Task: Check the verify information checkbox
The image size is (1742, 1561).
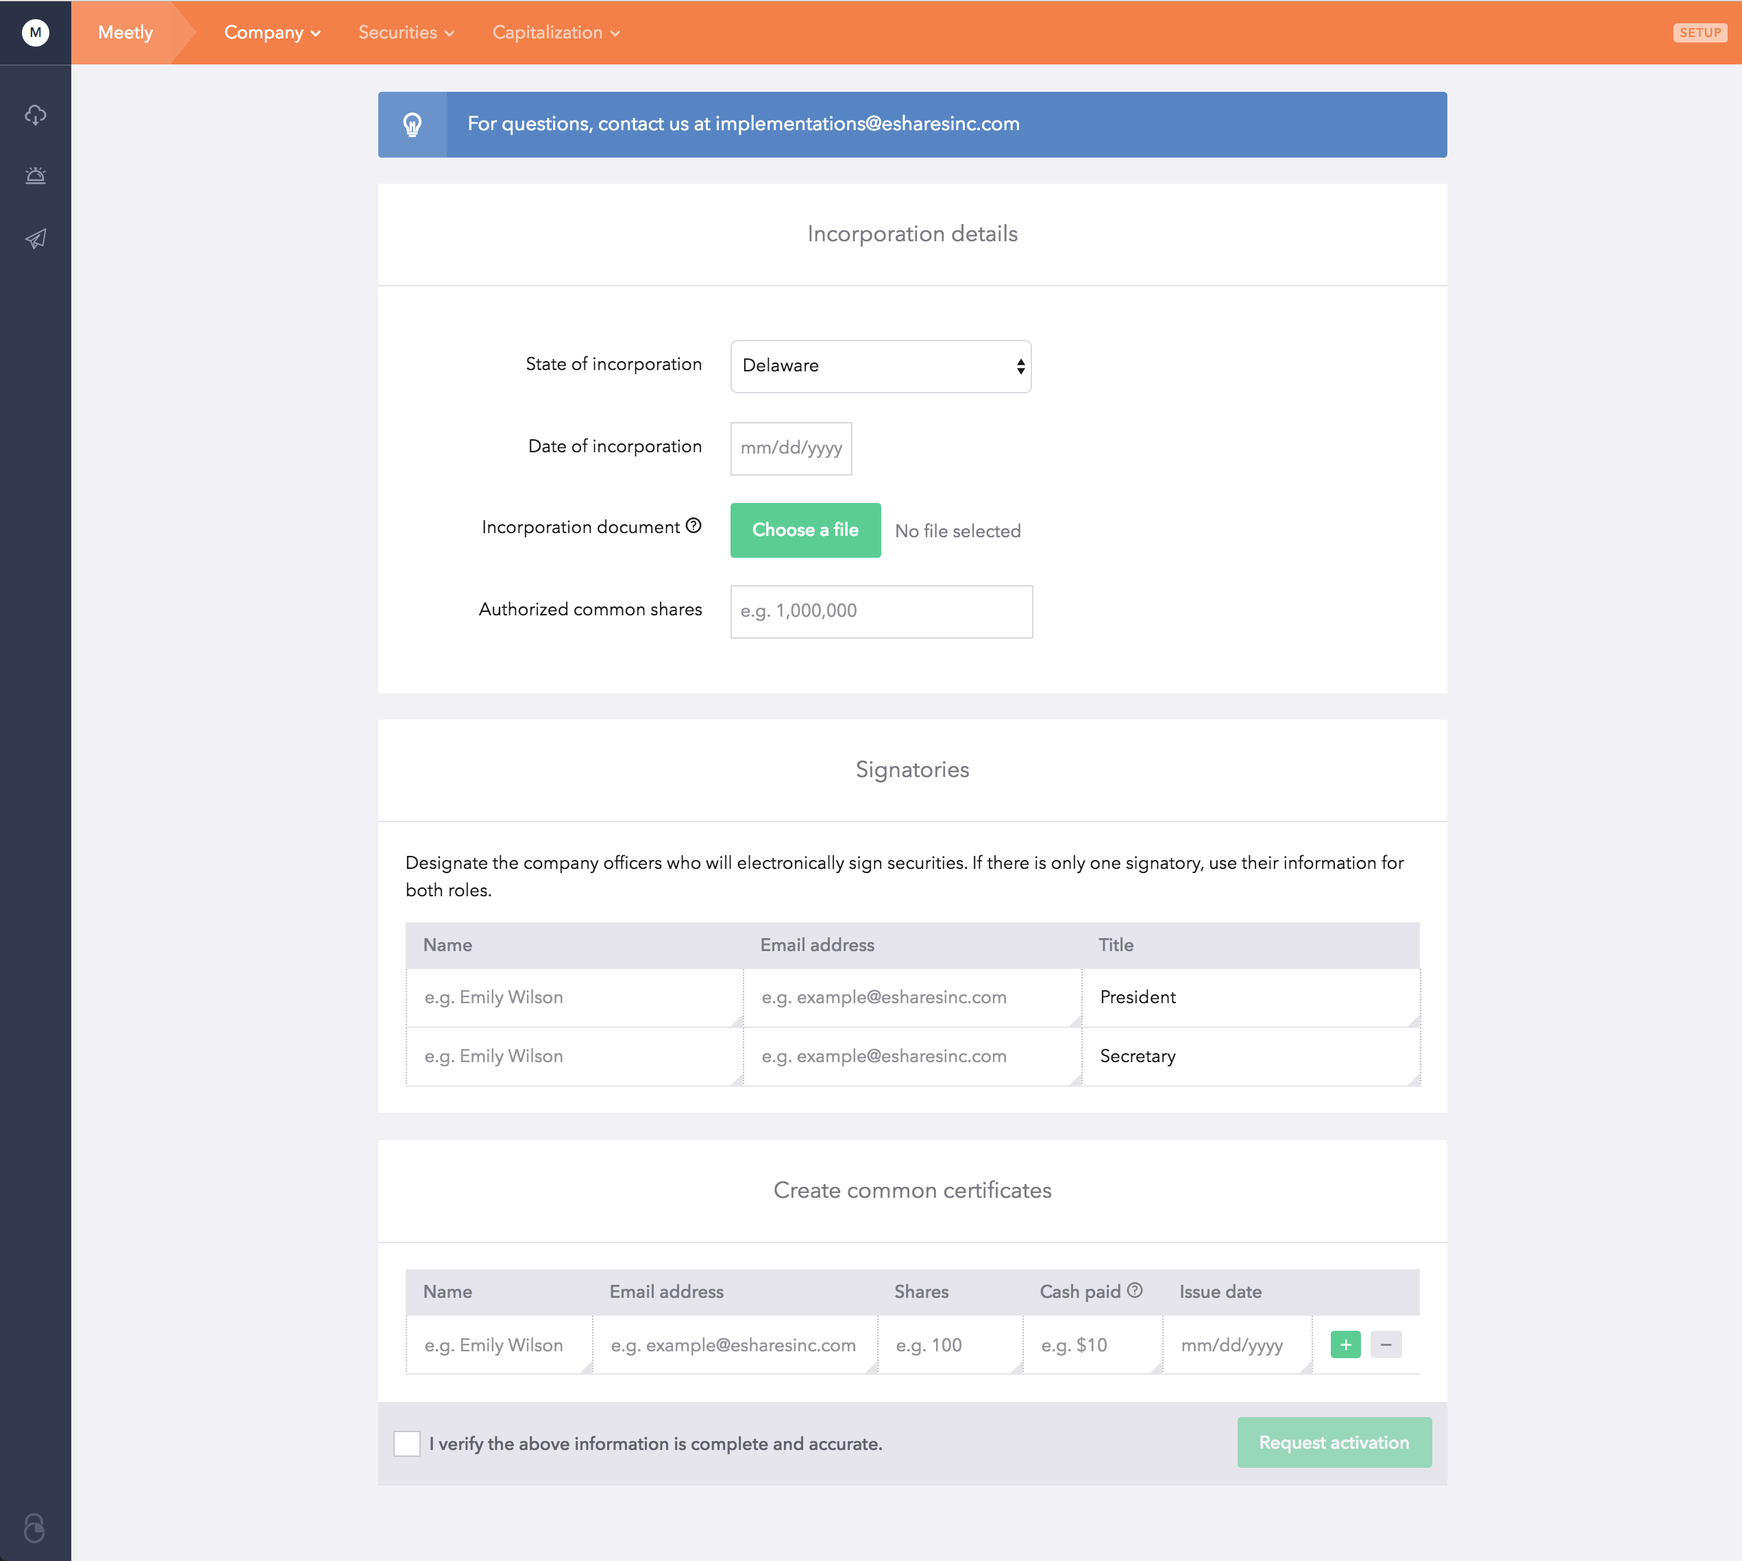Action: pyautogui.click(x=408, y=1444)
